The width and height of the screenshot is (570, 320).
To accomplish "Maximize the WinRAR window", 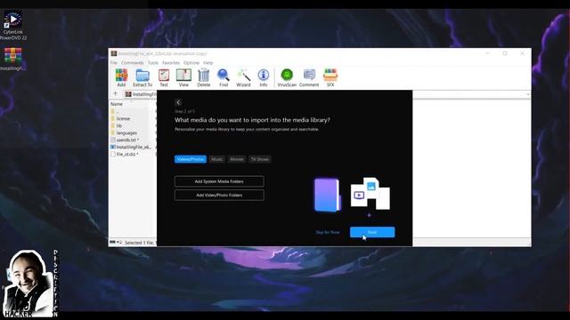I will tap(505, 53).
